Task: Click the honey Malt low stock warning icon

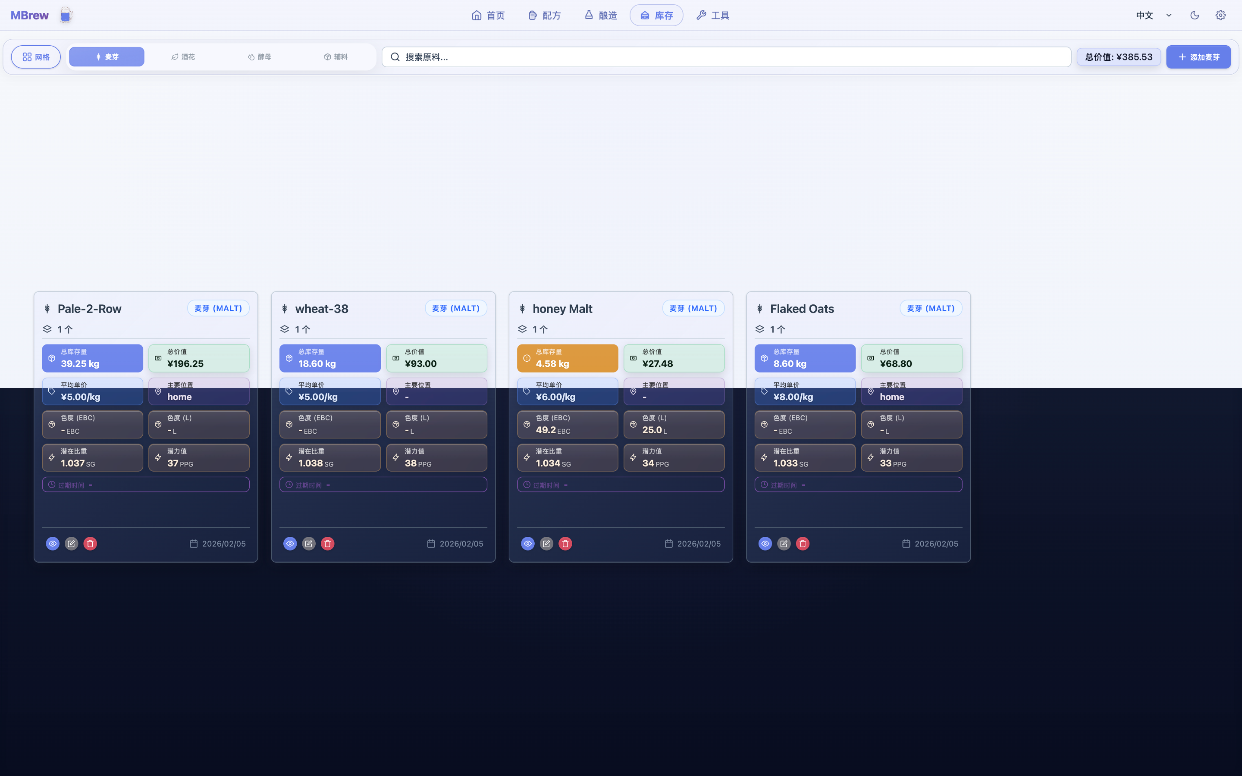Action: click(x=527, y=358)
